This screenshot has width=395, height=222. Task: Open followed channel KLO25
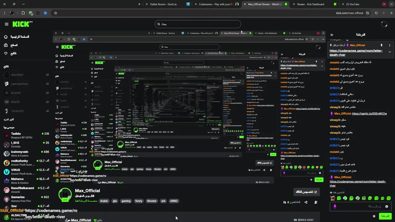[26, 93]
